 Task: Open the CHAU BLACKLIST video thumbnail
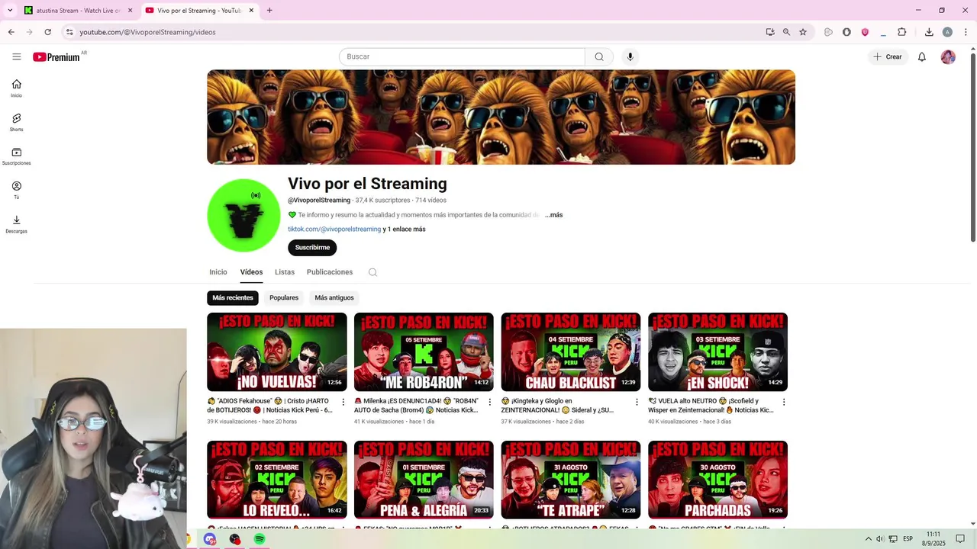pos(571,352)
